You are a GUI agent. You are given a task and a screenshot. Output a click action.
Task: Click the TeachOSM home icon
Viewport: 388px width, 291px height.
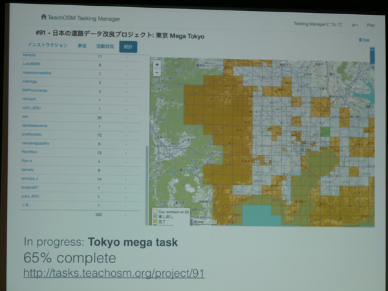[x=44, y=17]
